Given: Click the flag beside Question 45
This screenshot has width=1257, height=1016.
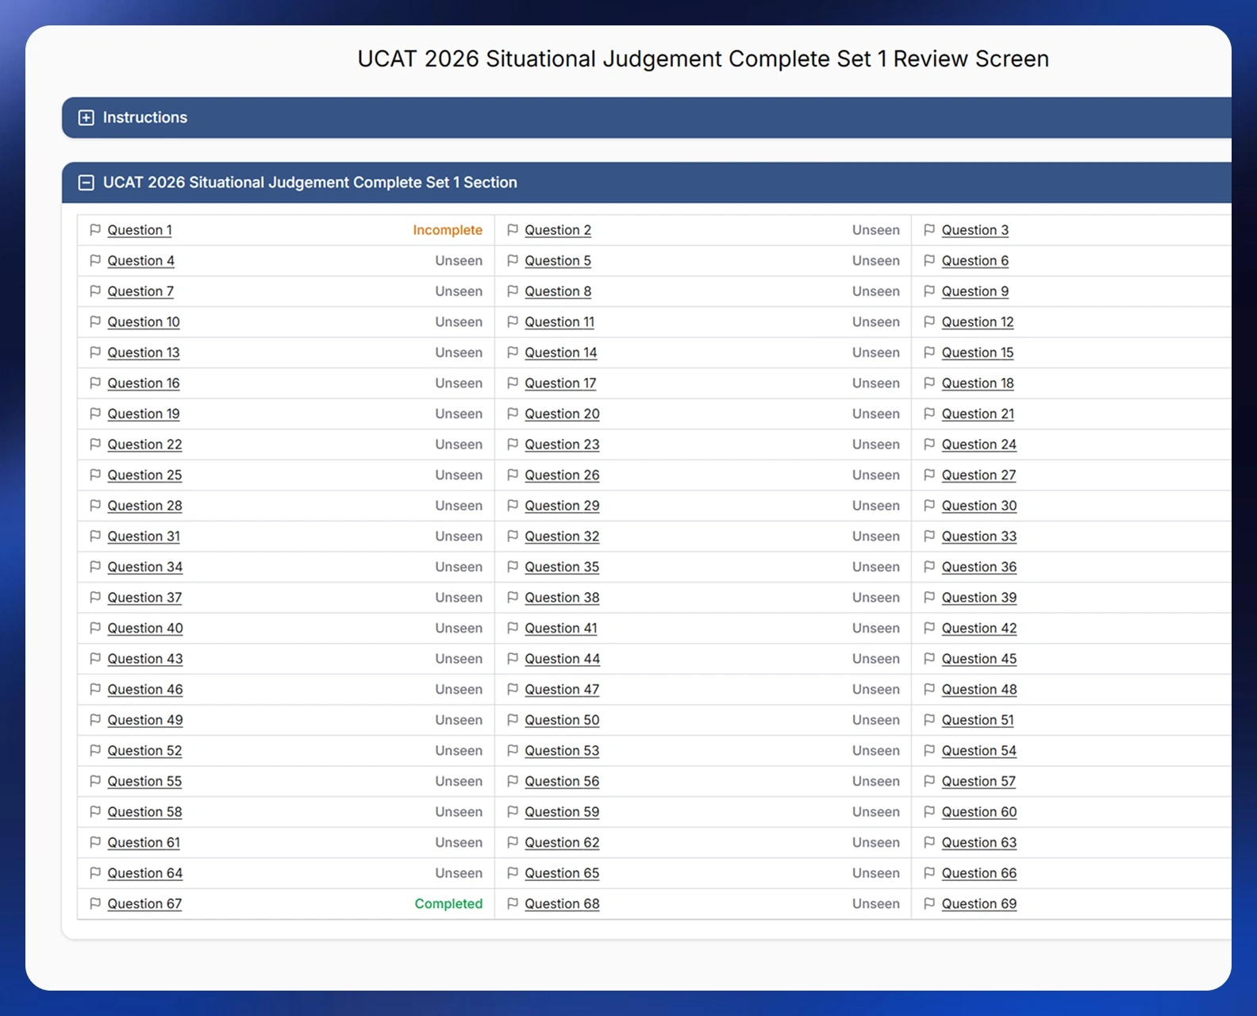Looking at the screenshot, I should click(x=929, y=659).
